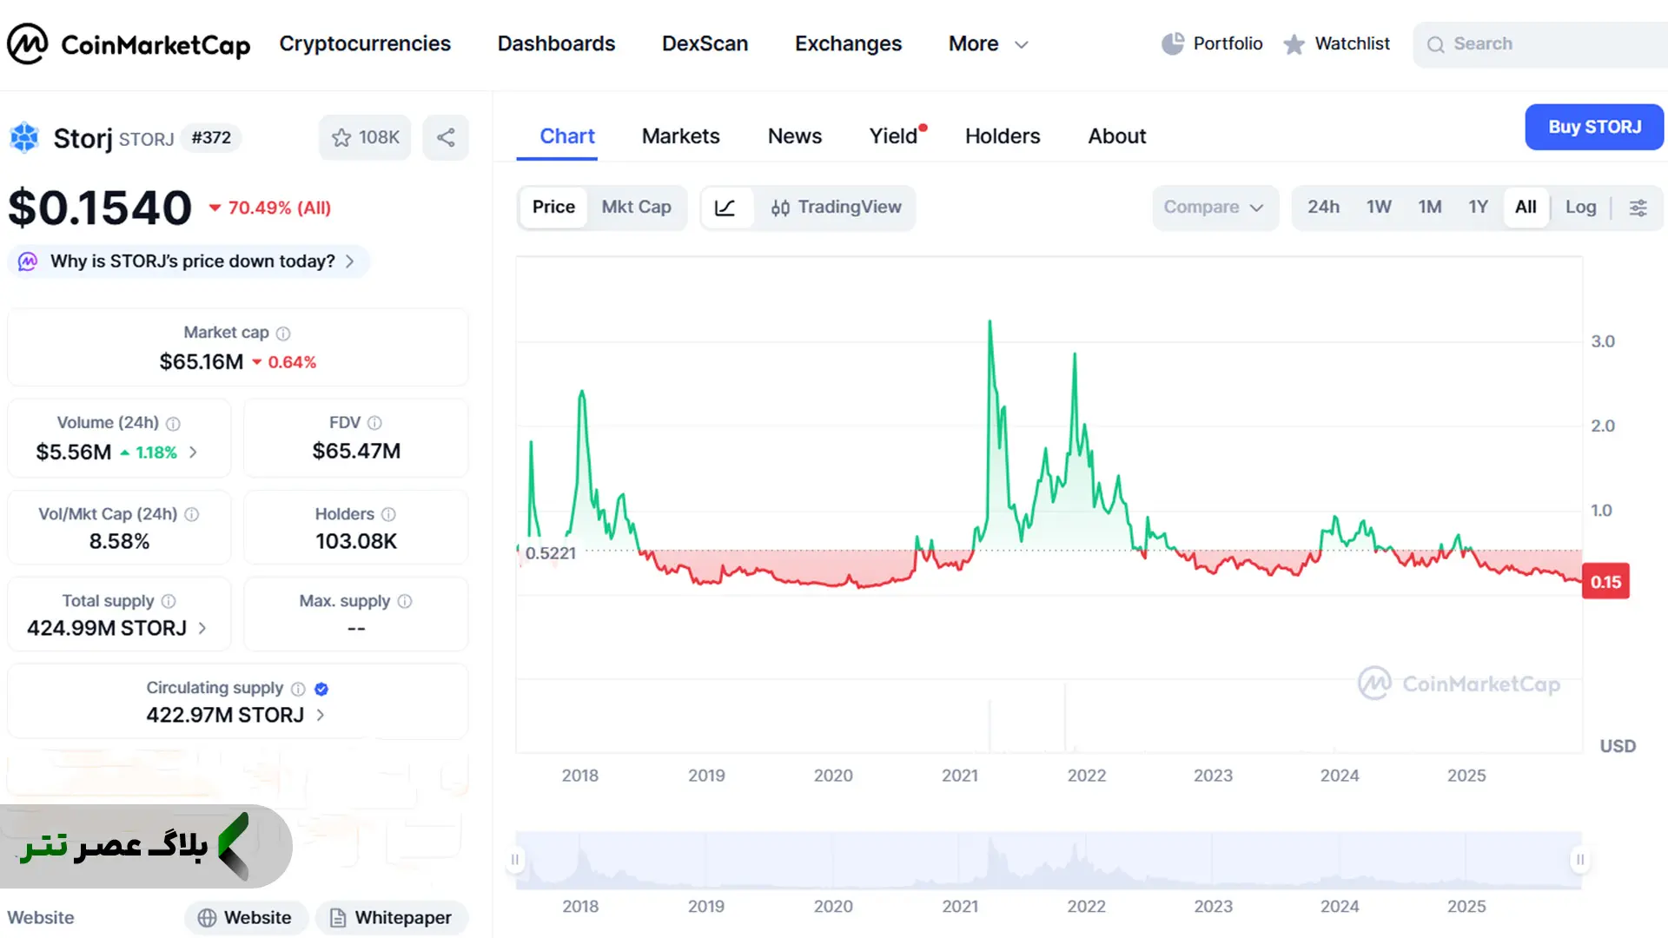Switch chart to Mkt Cap view
The width and height of the screenshot is (1668, 938).
[x=636, y=208]
